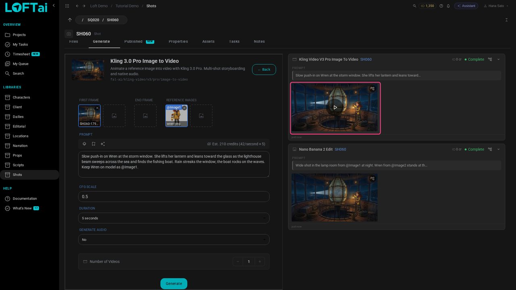Click the CFG Scale input field
This screenshot has width=516, height=290.
point(174,197)
